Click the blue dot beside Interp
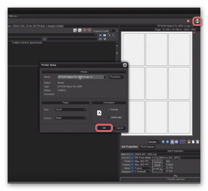Viewport: 208px width, 191px height. click(132, 168)
